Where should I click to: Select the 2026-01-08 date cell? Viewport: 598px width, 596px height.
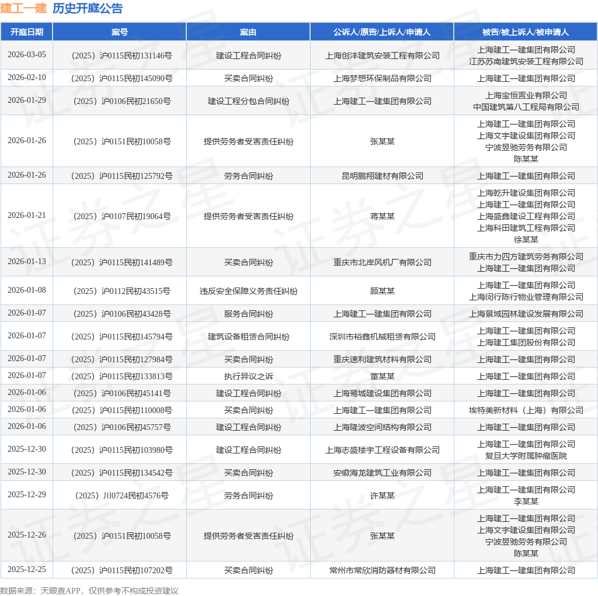(27, 290)
